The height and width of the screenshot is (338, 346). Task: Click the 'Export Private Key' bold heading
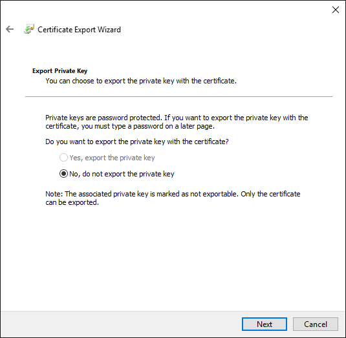point(59,71)
